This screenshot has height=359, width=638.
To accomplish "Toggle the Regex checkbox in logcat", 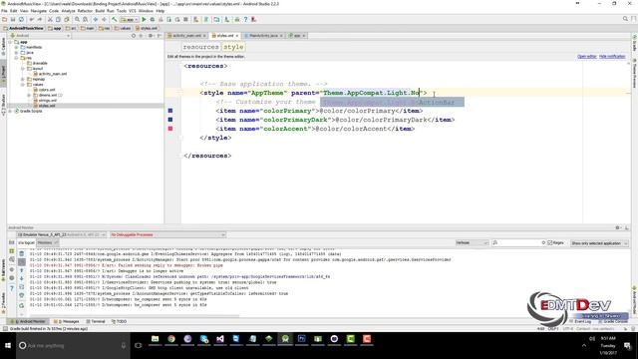I will [x=549, y=243].
